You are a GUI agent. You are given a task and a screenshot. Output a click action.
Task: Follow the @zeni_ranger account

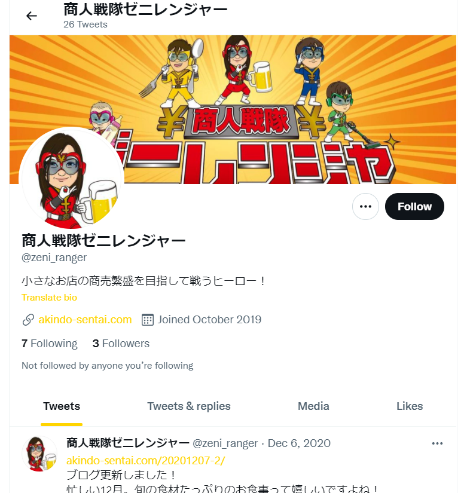(x=414, y=207)
